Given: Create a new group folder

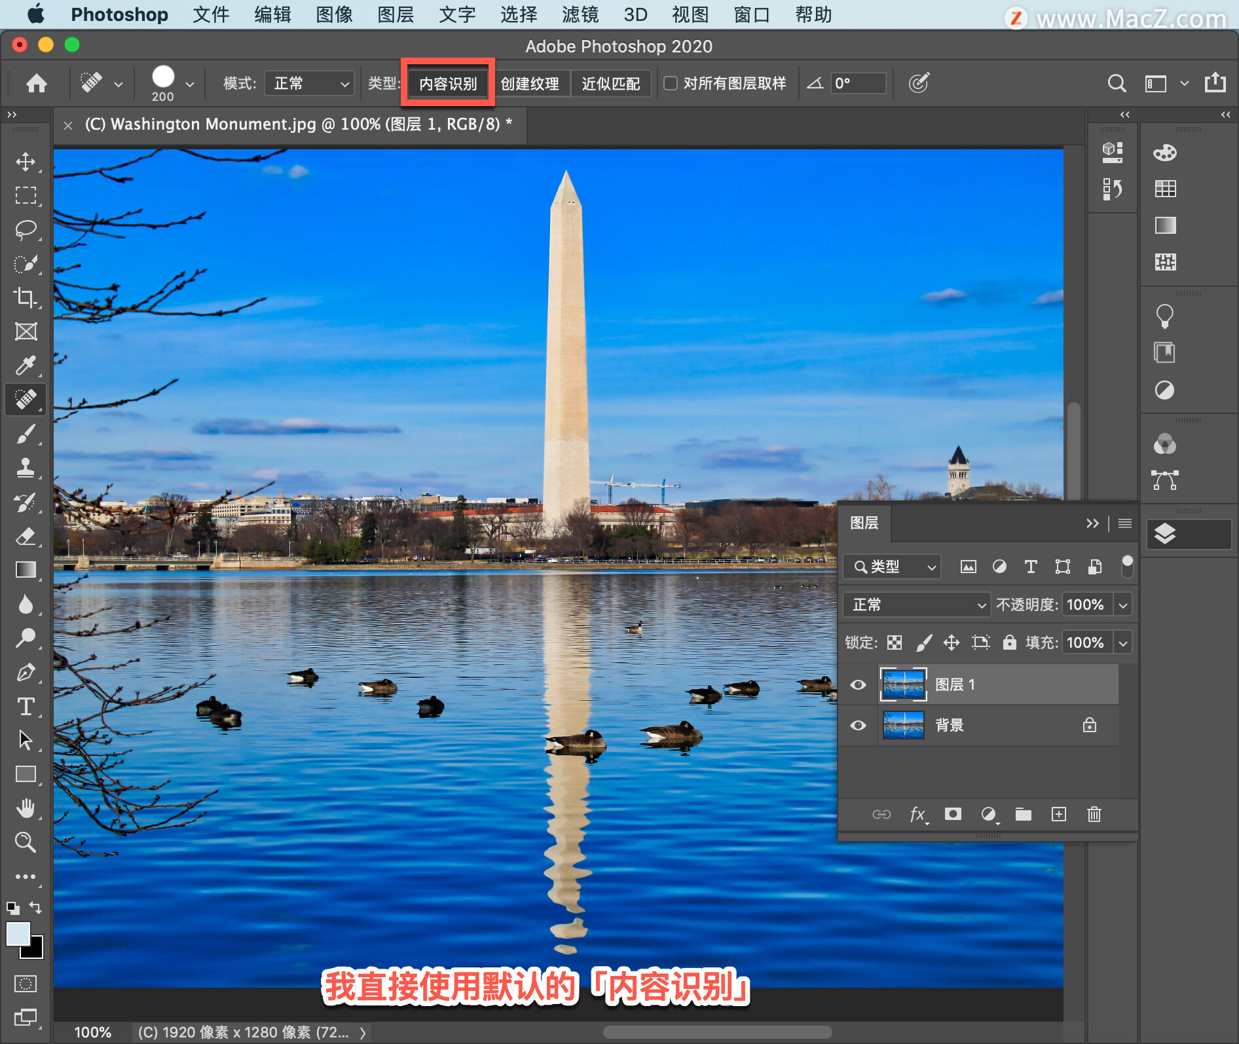Looking at the screenshot, I should pos(1024,814).
